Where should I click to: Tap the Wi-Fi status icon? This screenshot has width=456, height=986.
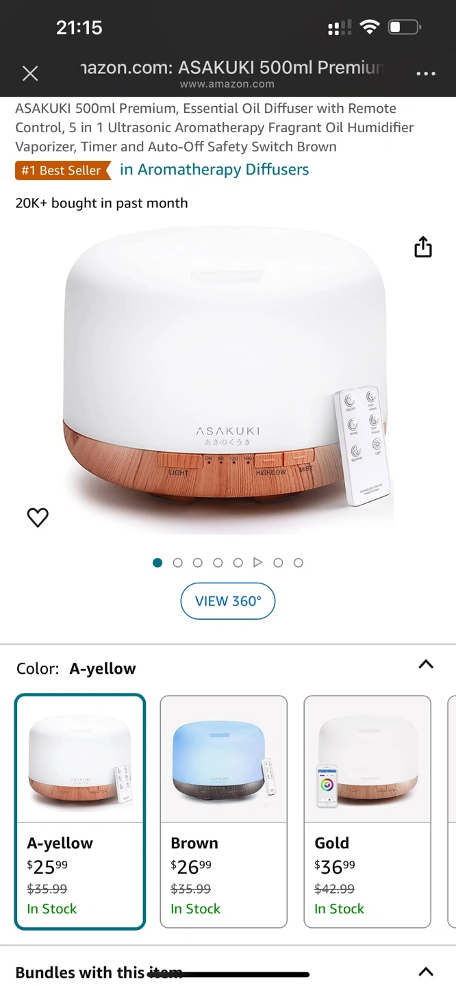click(370, 27)
